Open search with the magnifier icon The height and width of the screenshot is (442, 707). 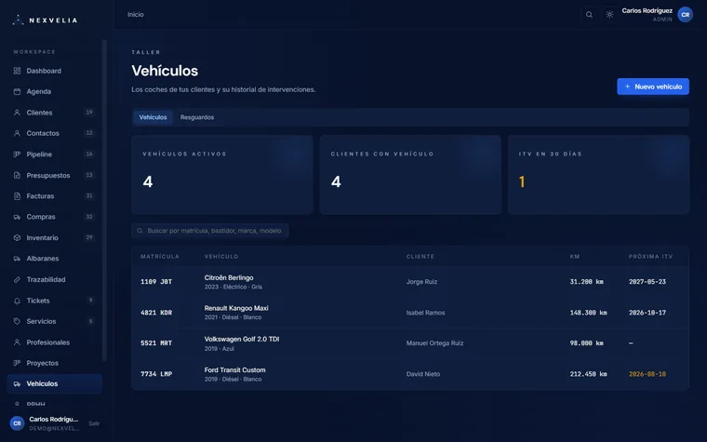point(589,15)
